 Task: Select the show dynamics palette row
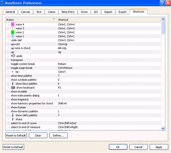83,111
